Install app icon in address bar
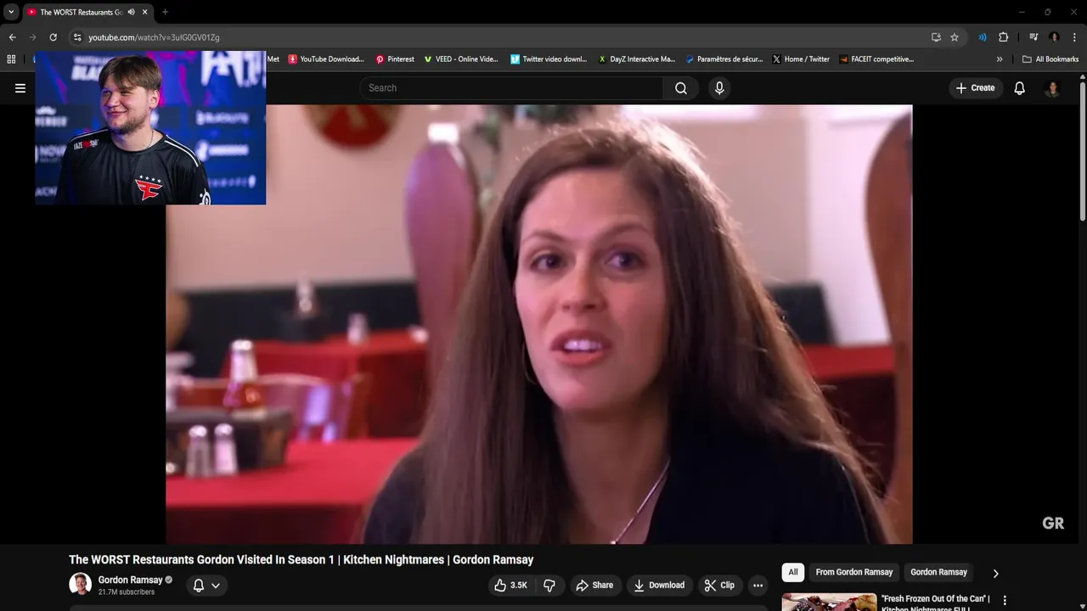This screenshot has height=611, width=1087. [x=936, y=37]
